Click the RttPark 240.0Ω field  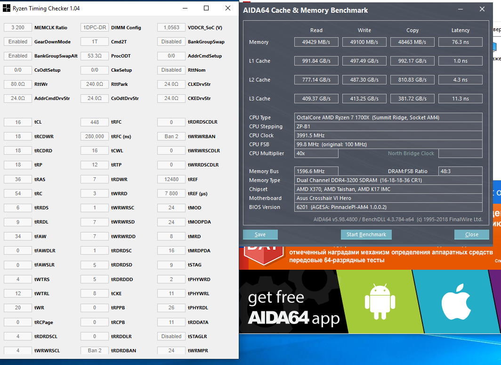95,84
